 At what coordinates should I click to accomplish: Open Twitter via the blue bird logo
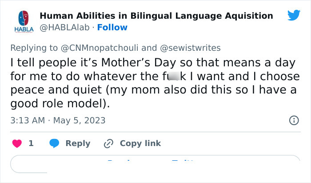pyautogui.click(x=293, y=16)
